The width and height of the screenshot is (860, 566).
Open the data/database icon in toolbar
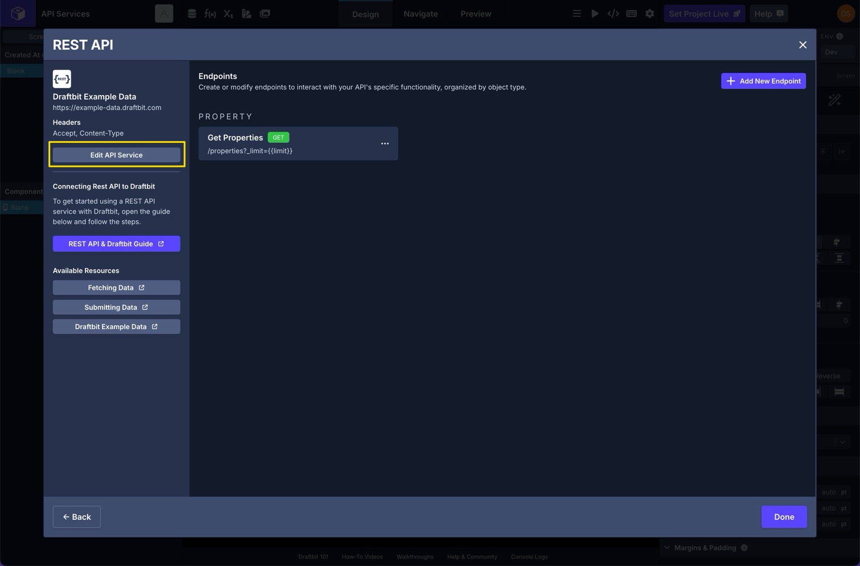click(x=192, y=14)
